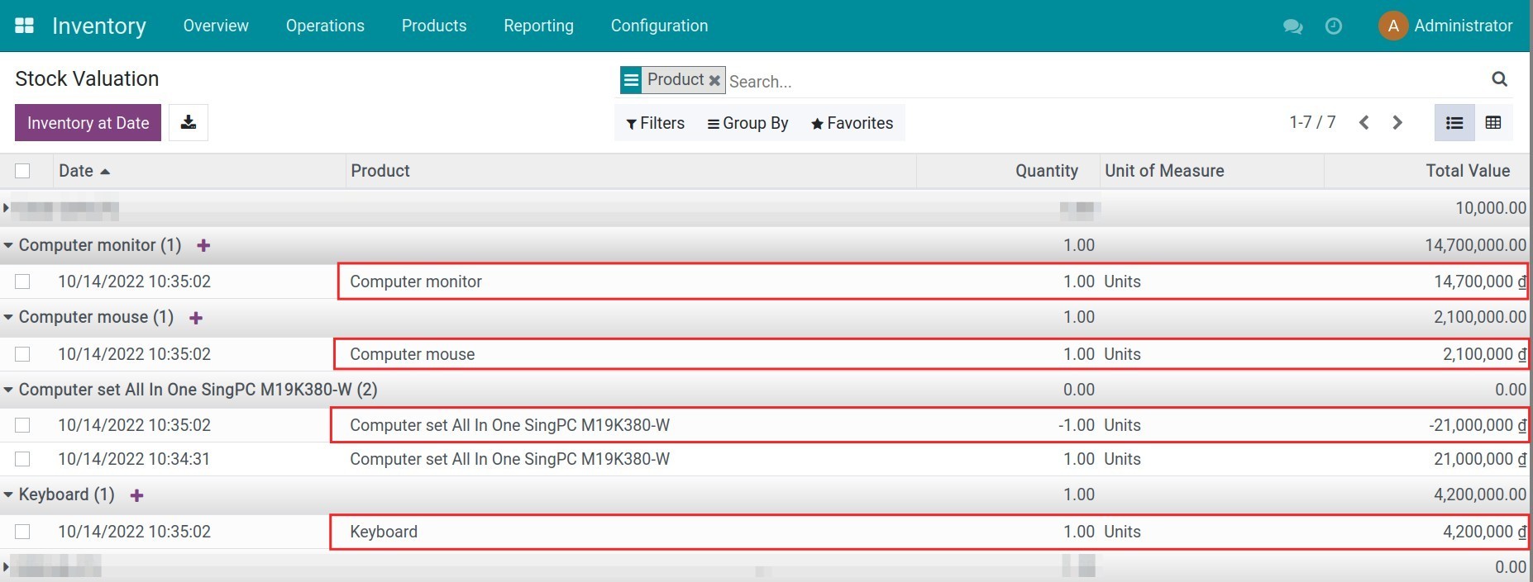This screenshot has width=1533, height=582.
Task: Open the activities clock icon
Action: pos(1333,26)
